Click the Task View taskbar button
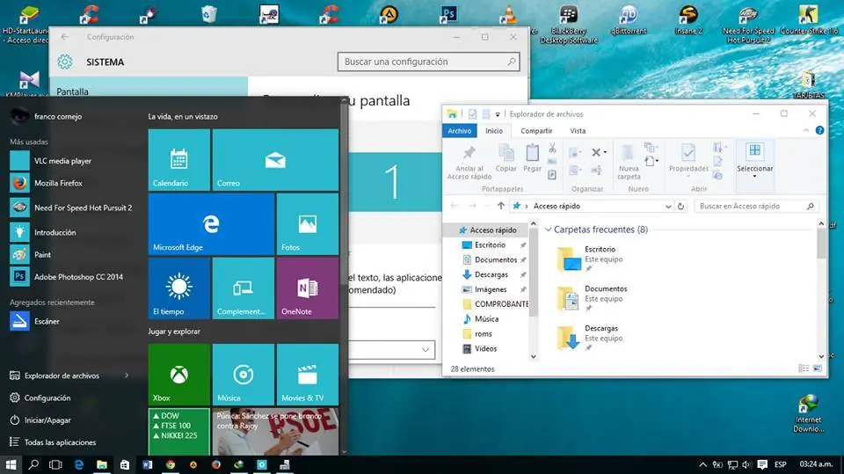Screen dimensions: 844x474 click(x=55, y=464)
